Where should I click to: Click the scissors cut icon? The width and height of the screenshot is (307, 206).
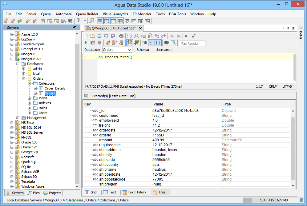point(136,36)
